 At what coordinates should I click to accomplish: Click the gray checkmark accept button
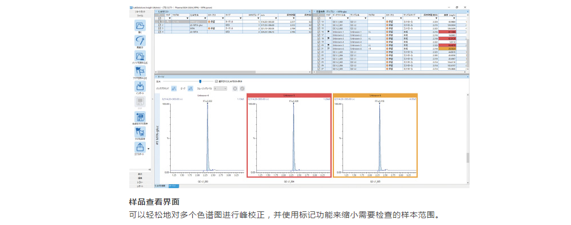[242, 88]
